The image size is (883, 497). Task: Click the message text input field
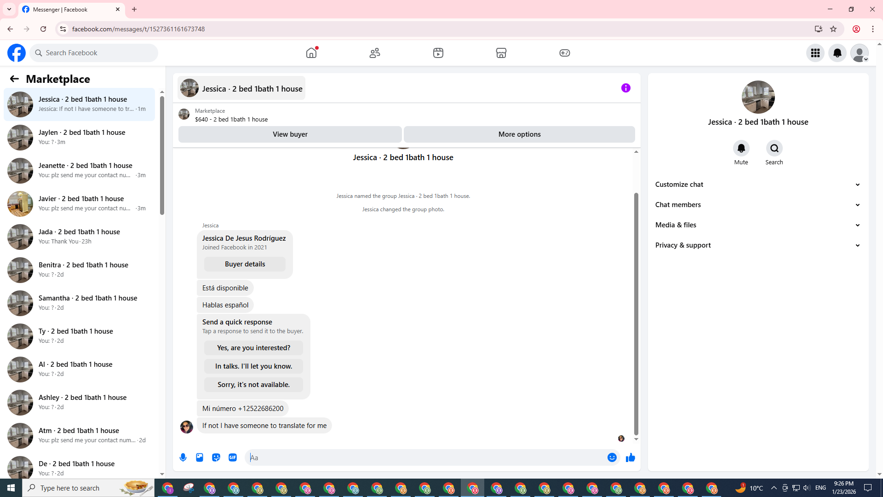pyautogui.click(x=425, y=457)
